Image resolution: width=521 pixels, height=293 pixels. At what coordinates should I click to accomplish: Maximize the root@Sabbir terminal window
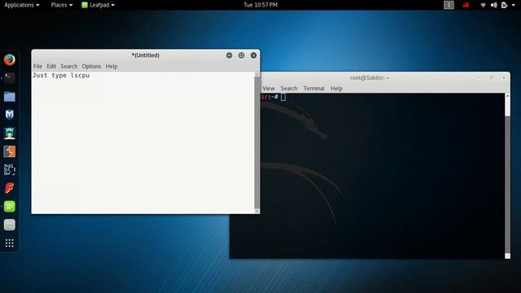coord(492,78)
